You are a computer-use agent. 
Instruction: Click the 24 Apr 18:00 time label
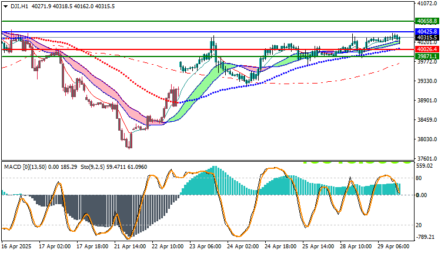(x=280, y=247)
